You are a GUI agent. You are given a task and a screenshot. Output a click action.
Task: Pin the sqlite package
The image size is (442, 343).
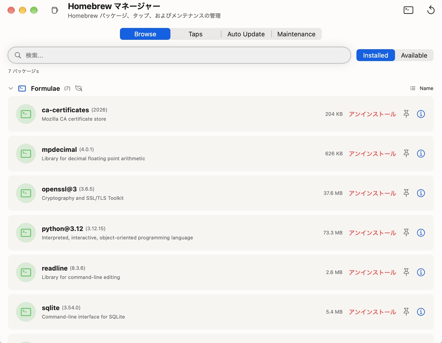(406, 312)
